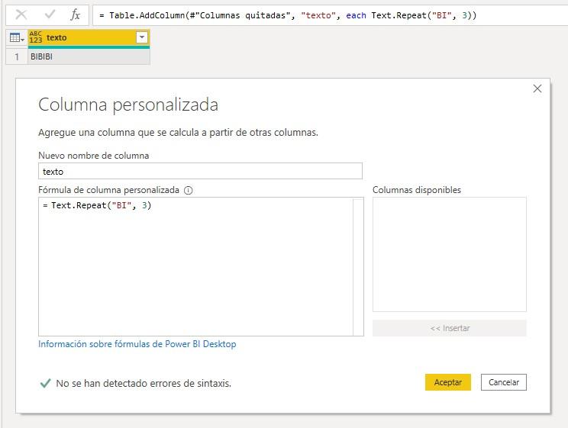Open the table menu icon at grid corner
Image resolution: width=568 pixels, height=428 pixels.
point(16,37)
